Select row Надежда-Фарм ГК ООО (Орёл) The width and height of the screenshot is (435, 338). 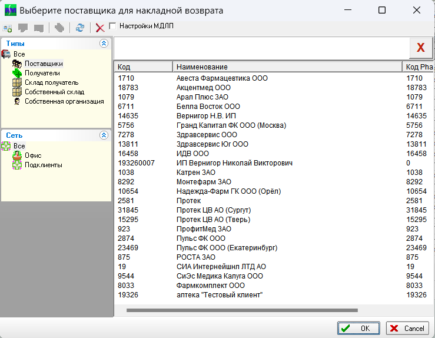coord(273,191)
